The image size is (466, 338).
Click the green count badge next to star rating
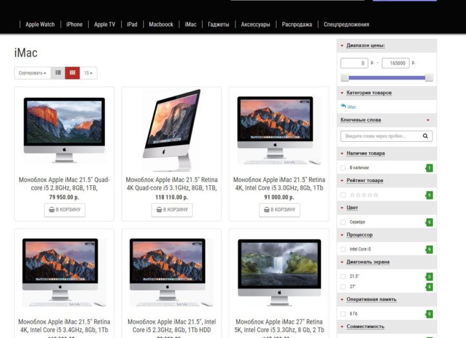click(429, 196)
